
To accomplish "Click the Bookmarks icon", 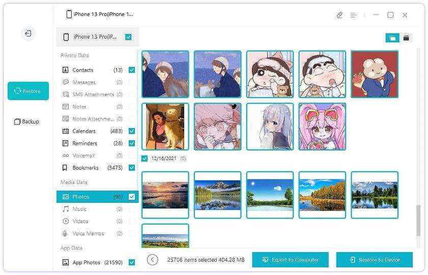I will tap(65, 168).
